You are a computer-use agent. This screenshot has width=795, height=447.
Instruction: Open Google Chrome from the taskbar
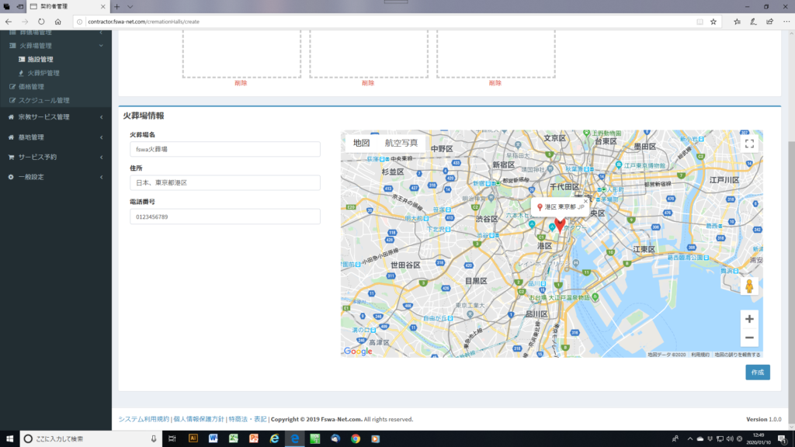(x=356, y=439)
